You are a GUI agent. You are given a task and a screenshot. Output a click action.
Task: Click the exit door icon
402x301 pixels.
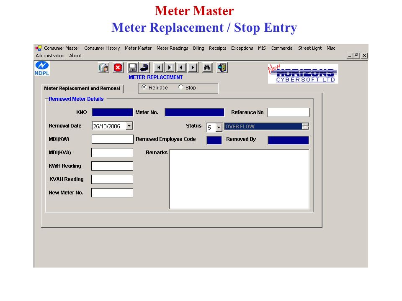(x=222, y=68)
